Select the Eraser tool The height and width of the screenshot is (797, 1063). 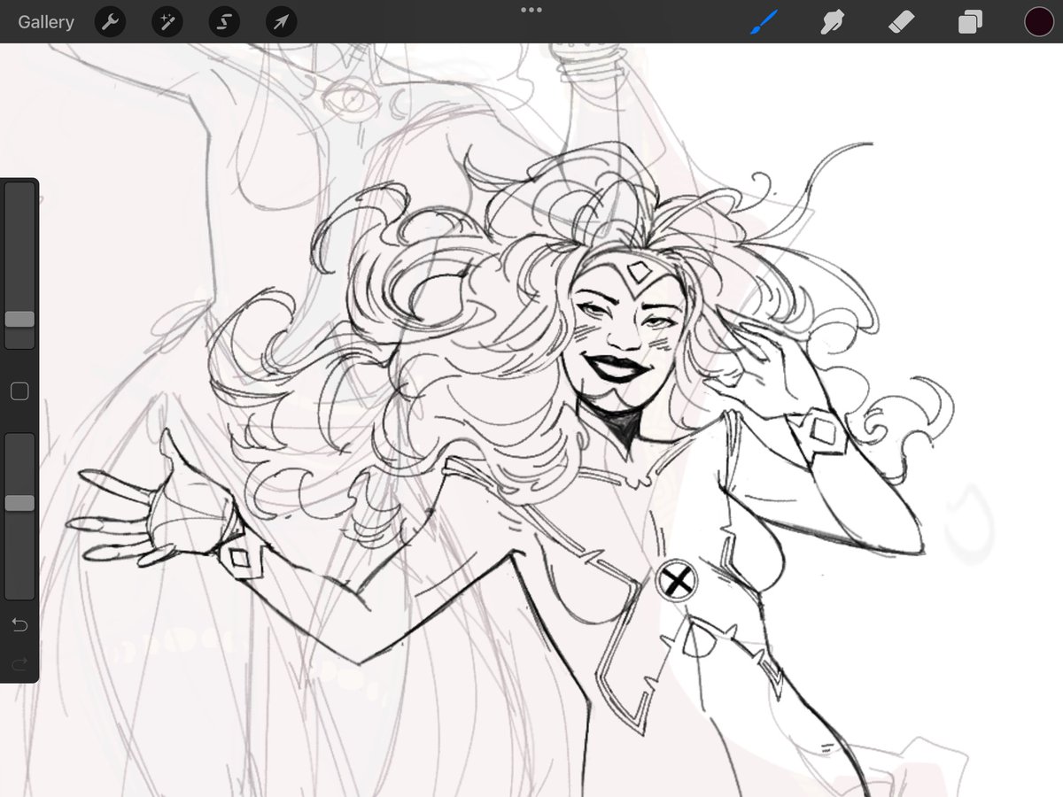coord(901,21)
